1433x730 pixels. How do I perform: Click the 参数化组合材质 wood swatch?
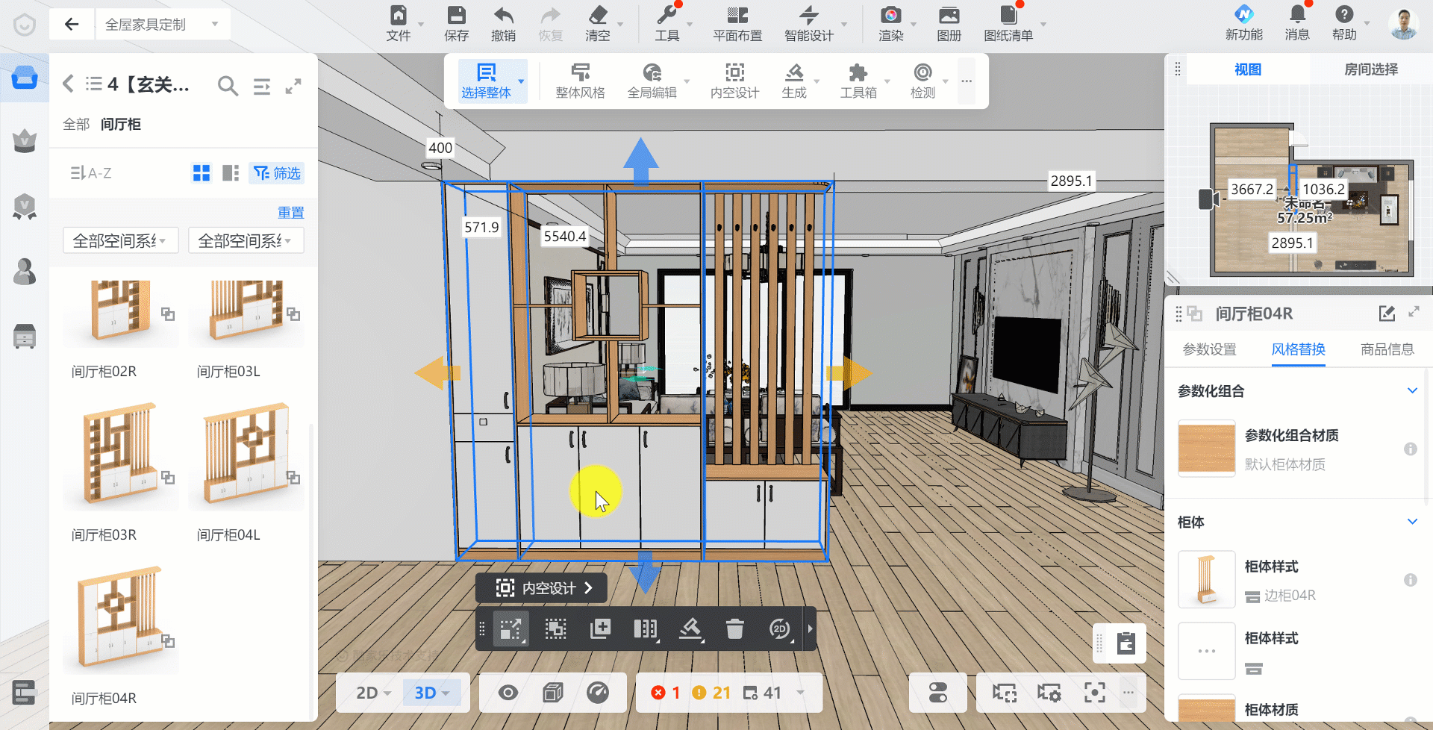[x=1206, y=449]
